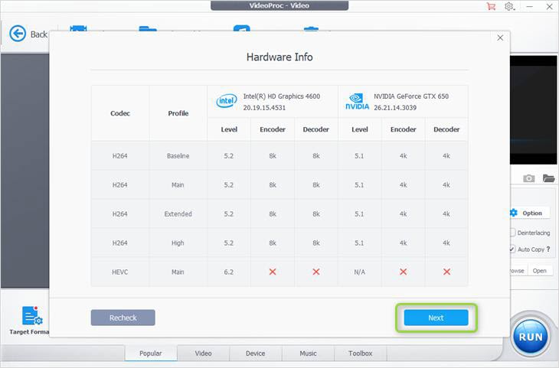559x368 pixels.
Task: Click the 6.2 level cell
Action: (x=228, y=272)
